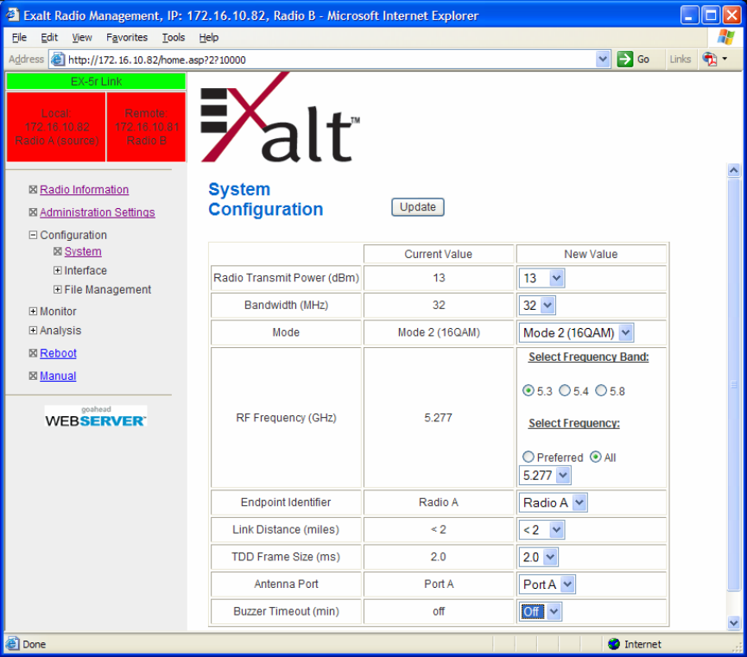Open Administration Settings link
Viewport: 747px width, 657px height.
(98, 212)
